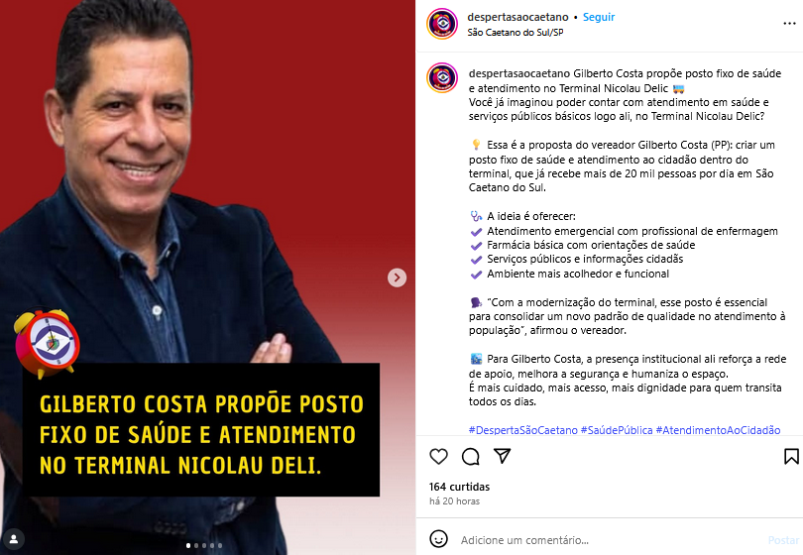Open emoji picker in comment box
The height and width of the screenshot is (555, 803).
click(438, 539)
